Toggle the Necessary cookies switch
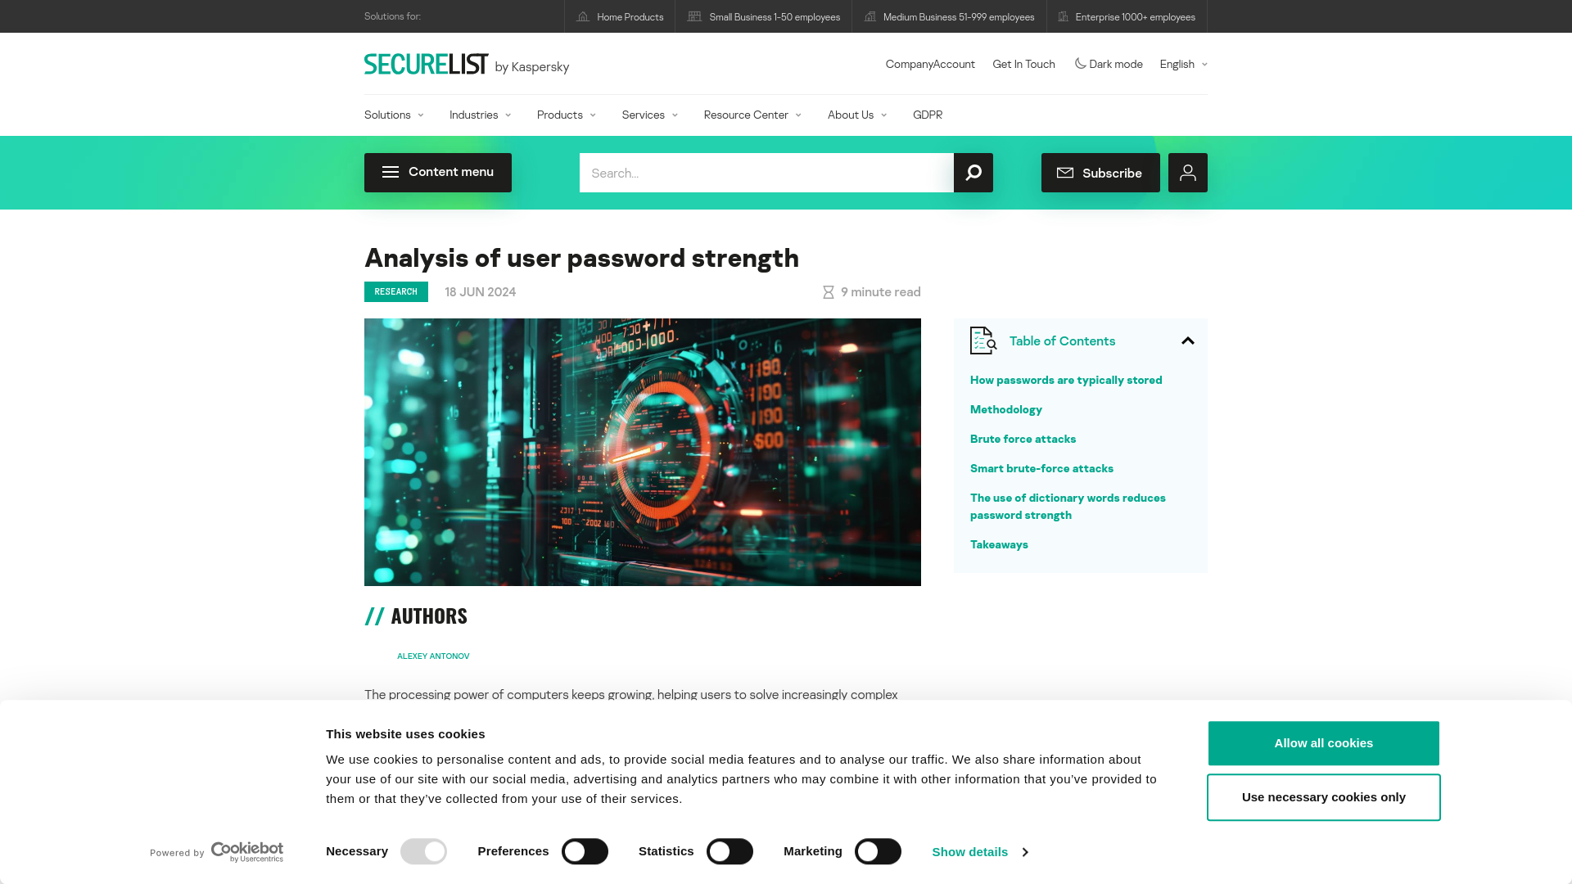Image resolution: width=1572 pixels, height=884 pixels. tap(423, 851)
